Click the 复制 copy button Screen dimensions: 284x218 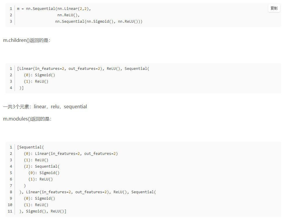pos(274,8)
